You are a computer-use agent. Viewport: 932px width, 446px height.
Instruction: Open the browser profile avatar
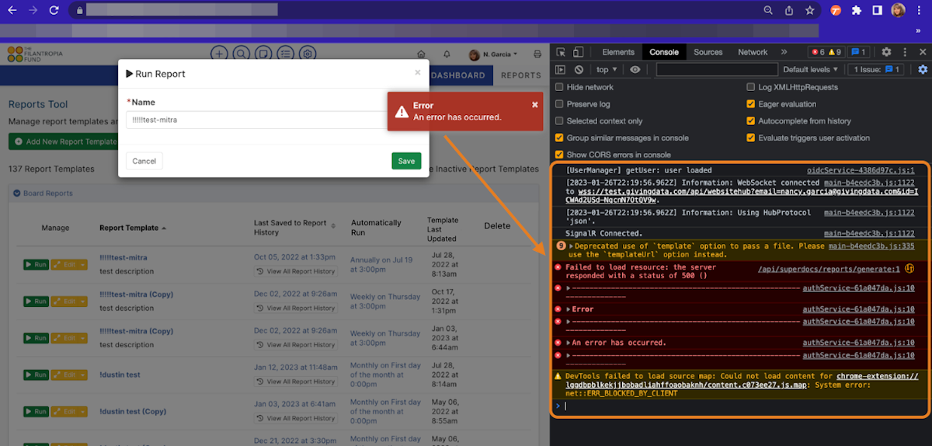[898, 10]
